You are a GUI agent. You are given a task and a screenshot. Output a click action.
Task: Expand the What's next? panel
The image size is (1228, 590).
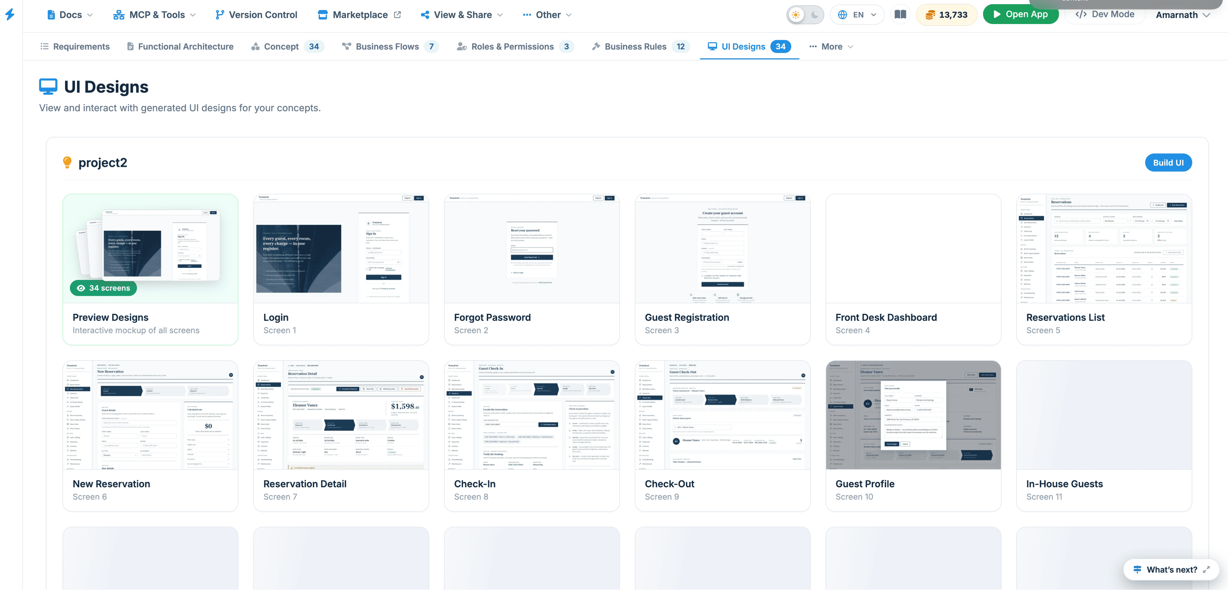click(x=1171, y=569)
